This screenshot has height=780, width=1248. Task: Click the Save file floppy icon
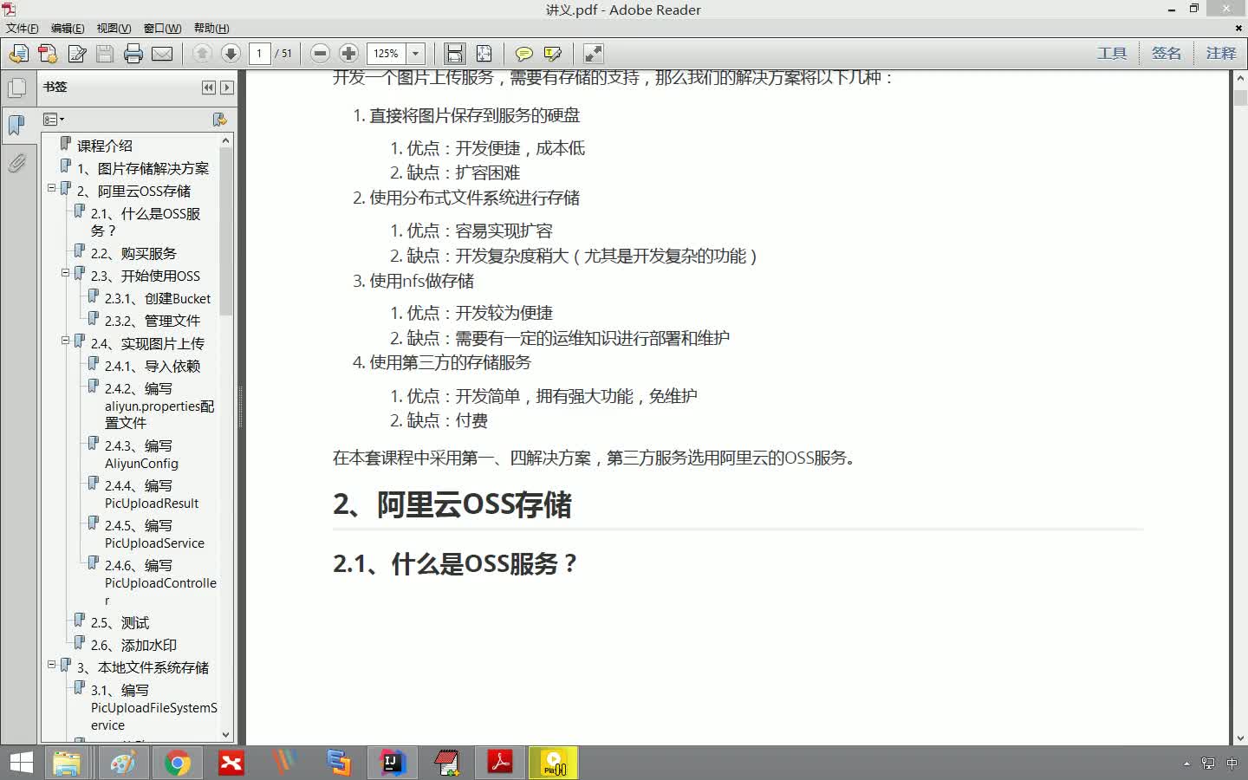(105, 54)
